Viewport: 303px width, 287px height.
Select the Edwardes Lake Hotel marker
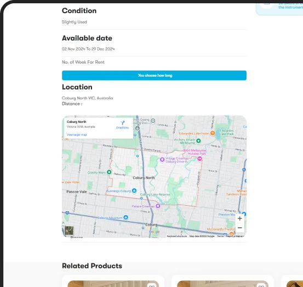pyautogui.click(x=213, y=133)
